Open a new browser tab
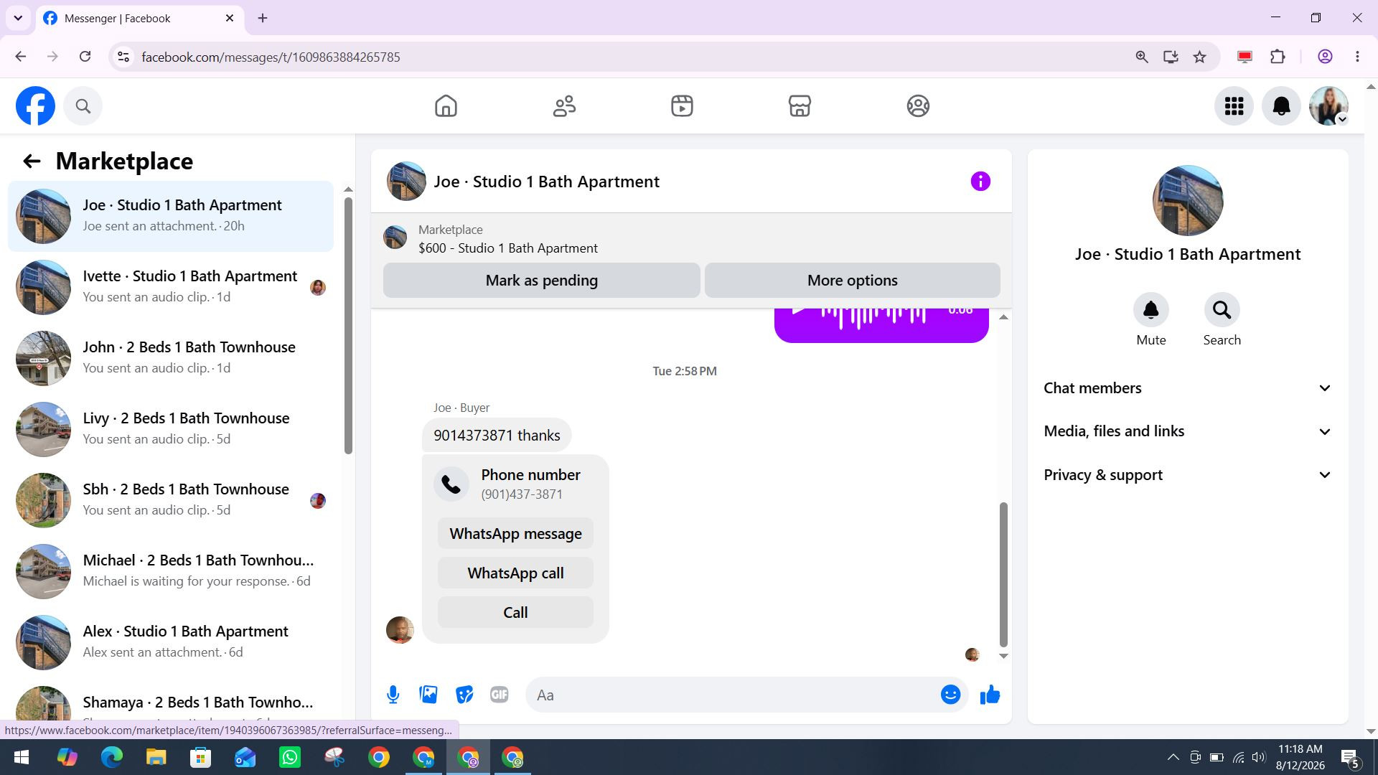 tap(263, 18)
